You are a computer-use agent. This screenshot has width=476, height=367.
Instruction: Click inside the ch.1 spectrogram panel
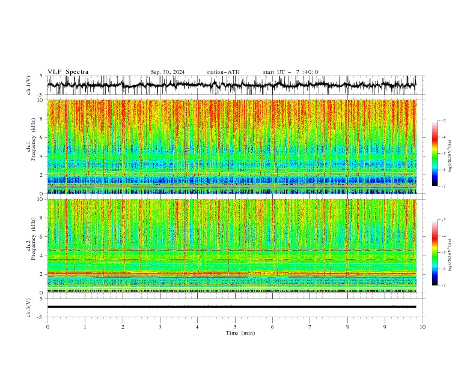coord(231,146)
